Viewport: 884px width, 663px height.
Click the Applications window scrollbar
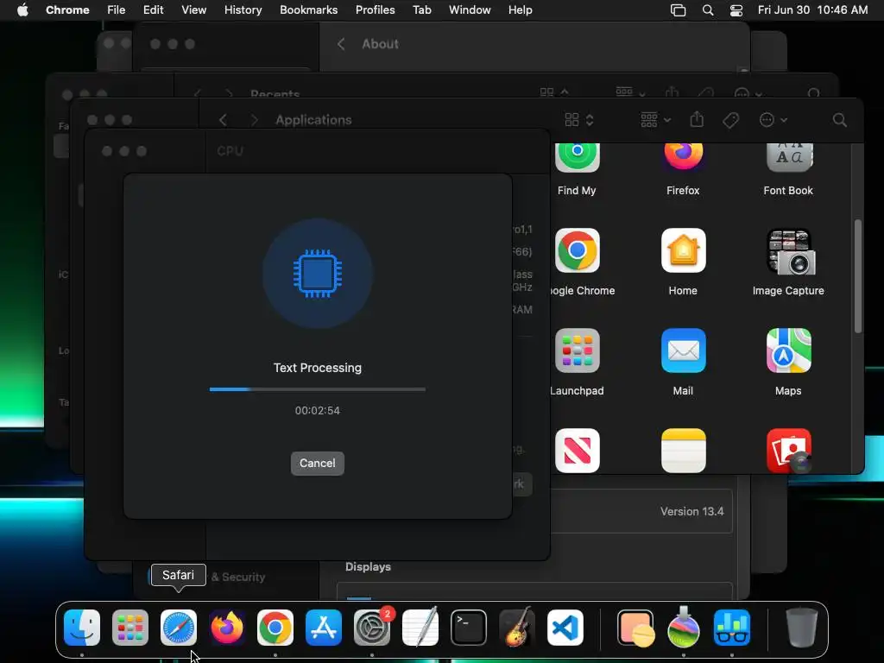point(857,276)
